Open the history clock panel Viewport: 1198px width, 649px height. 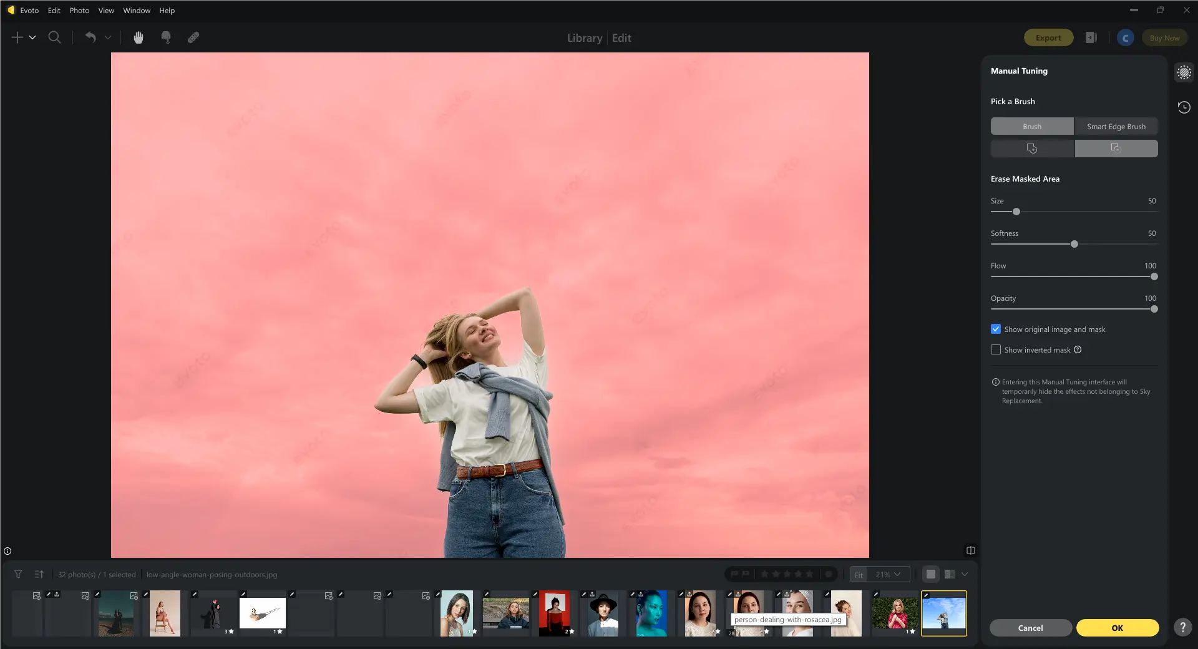1184,107
